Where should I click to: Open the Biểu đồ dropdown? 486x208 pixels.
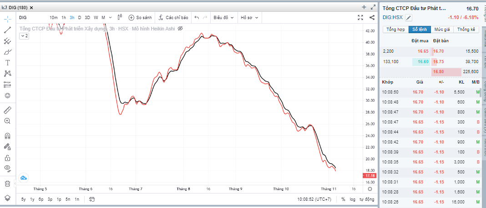pos(224,18)
